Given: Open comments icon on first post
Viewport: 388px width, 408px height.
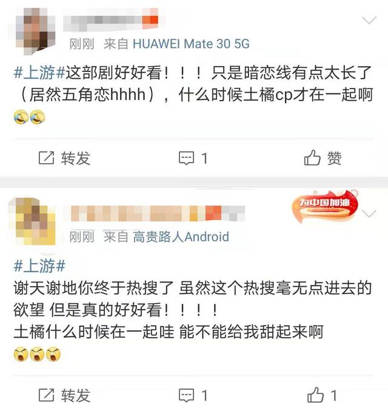Looking at the screenshot, I should [186, 158].
